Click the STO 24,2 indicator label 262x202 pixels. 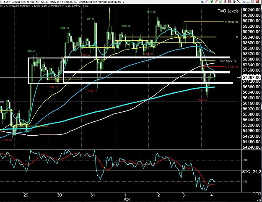(252, 171)
